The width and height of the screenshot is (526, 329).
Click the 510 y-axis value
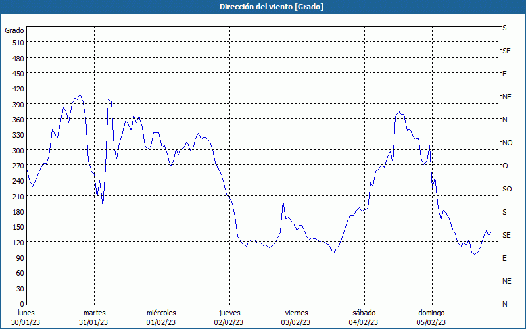[x=18, y=43]
